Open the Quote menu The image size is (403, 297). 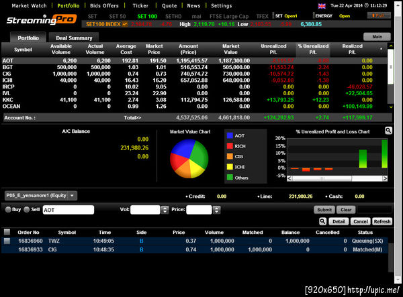click(x=169, y=5)
